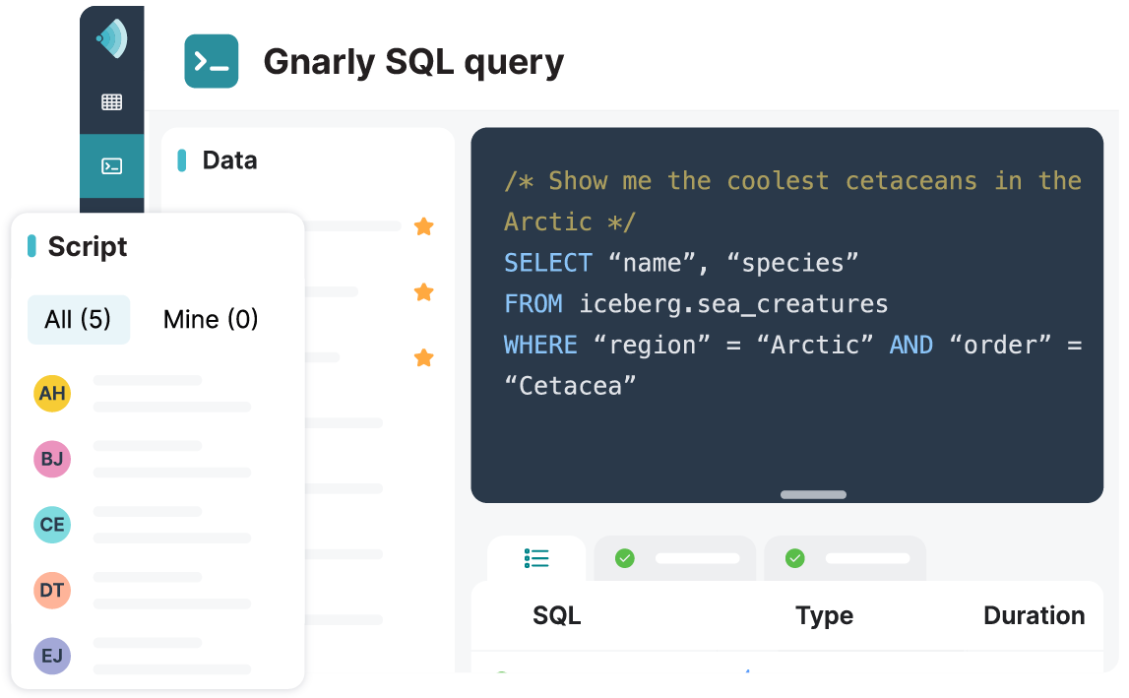Switch to the Mine (0) scripts tab

pyautogui.click(x=211, y=319)
